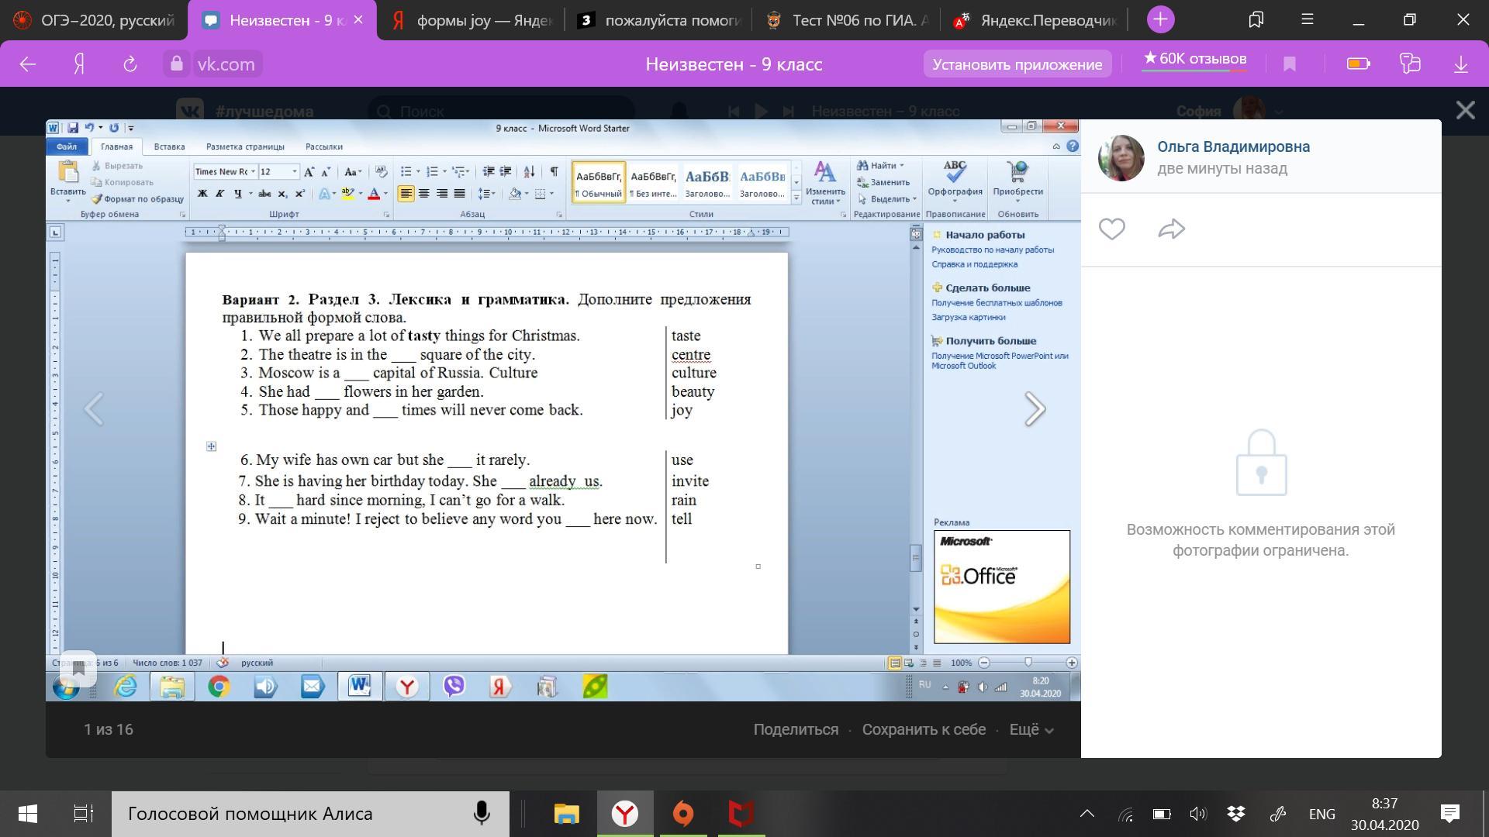This screenshot has width=1489, height=837.
Task: Click Получение бесплатных шаблонов link
Action: [x=997, y=303]
